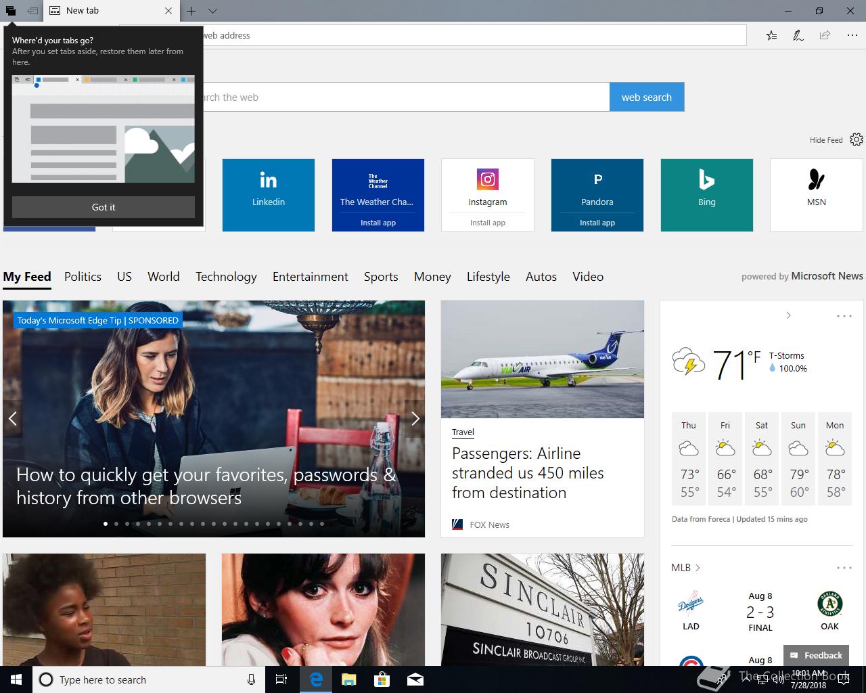Switch to the US tab
866x693 pixels.
coord(124,277)
